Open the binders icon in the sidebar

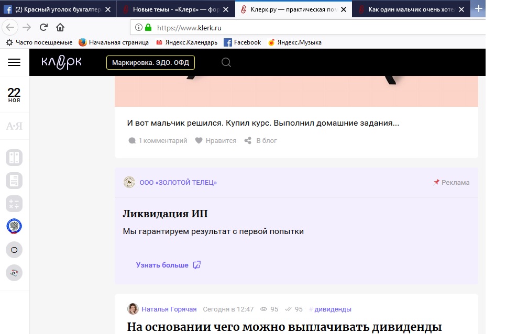click(14, 158)
